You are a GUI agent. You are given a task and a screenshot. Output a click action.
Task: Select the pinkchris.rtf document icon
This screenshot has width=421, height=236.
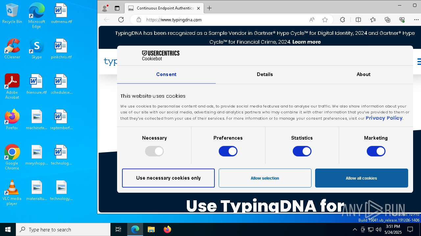click(x=61, y=49)
